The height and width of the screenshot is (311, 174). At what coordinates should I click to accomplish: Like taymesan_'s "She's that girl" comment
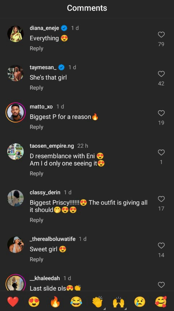click(161, 74)
